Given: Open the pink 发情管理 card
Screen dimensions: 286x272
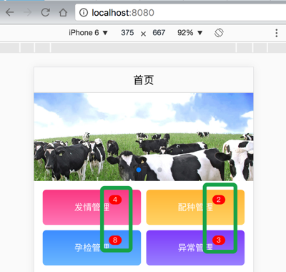Looking at the screenshot, I should point(92,207).
